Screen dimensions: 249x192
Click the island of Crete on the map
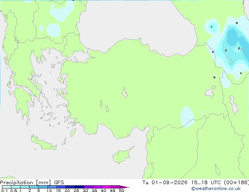(x=43, y=144)
